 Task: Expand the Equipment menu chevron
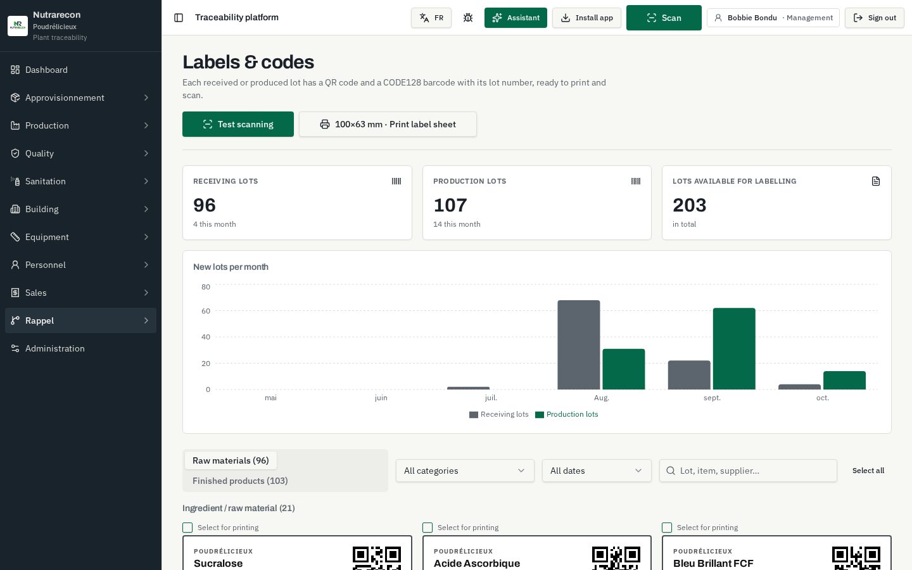146,237
